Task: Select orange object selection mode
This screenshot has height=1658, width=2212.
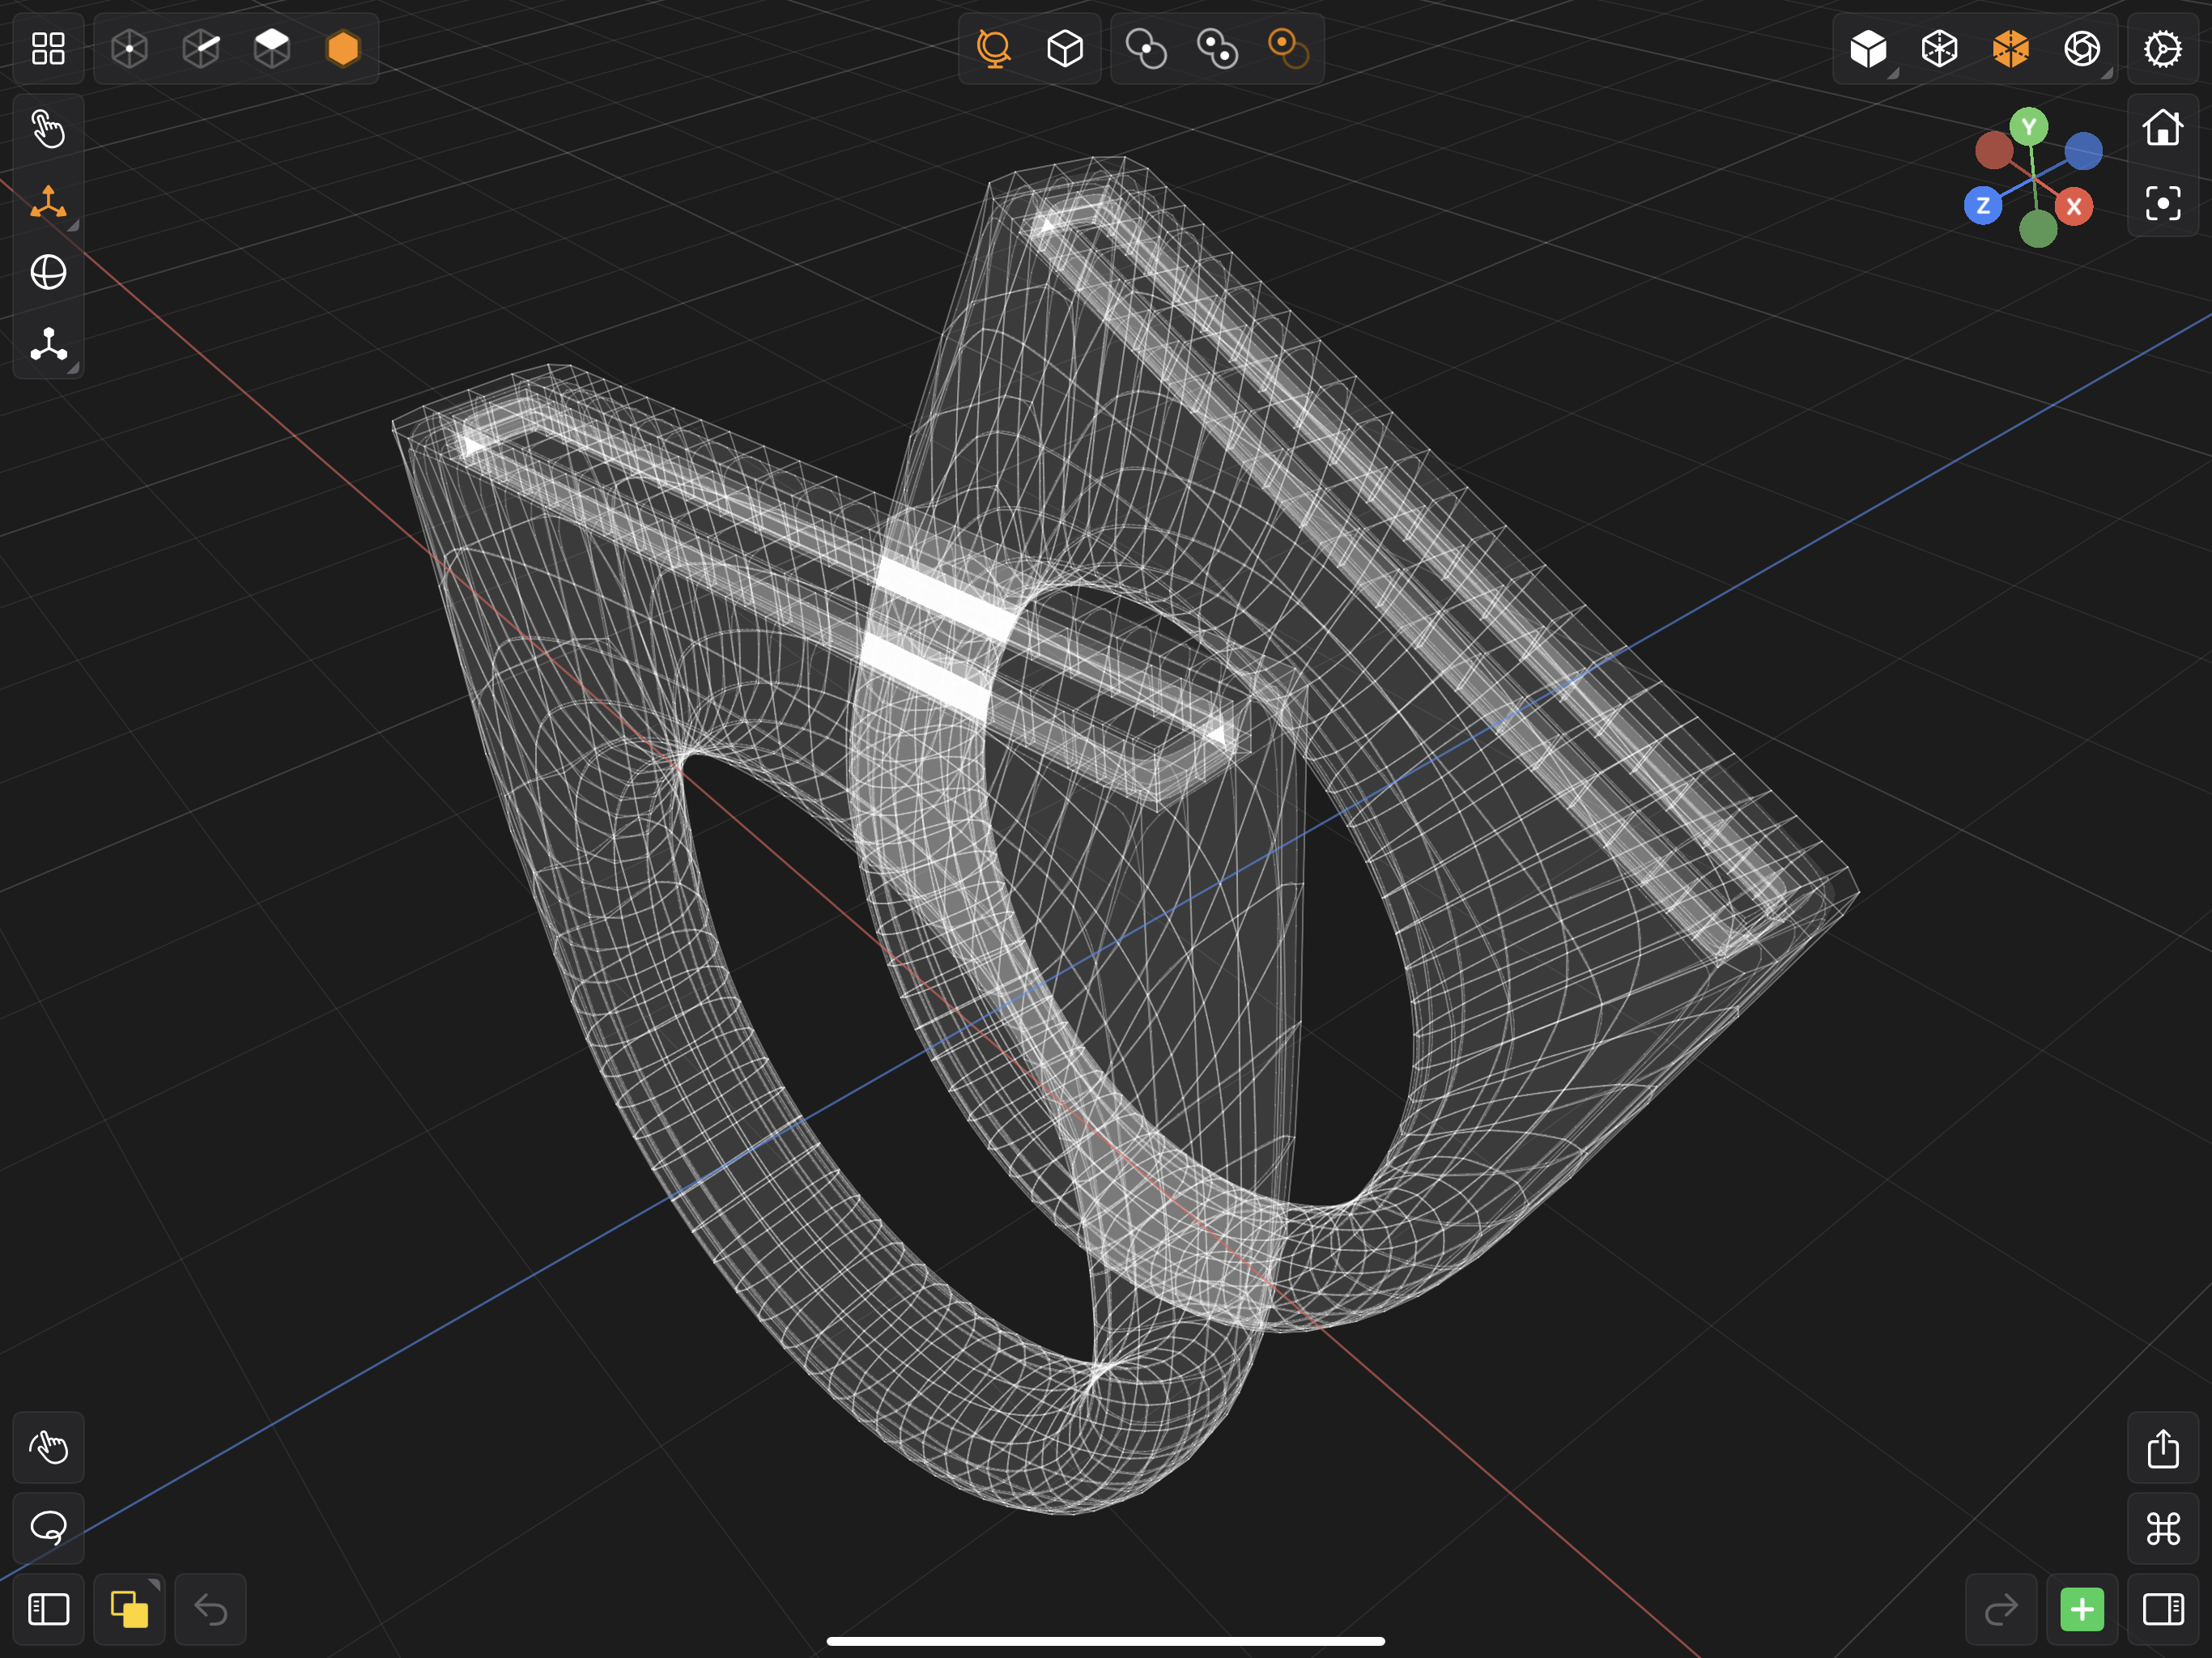Action: pos(343,48)
